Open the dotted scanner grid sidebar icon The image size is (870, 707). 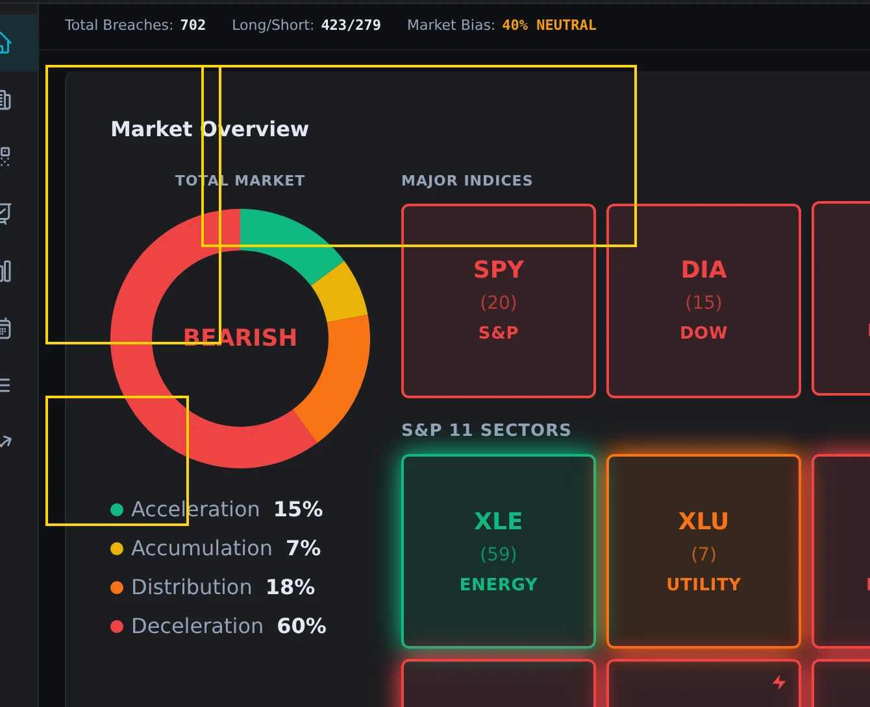(5, 156)
